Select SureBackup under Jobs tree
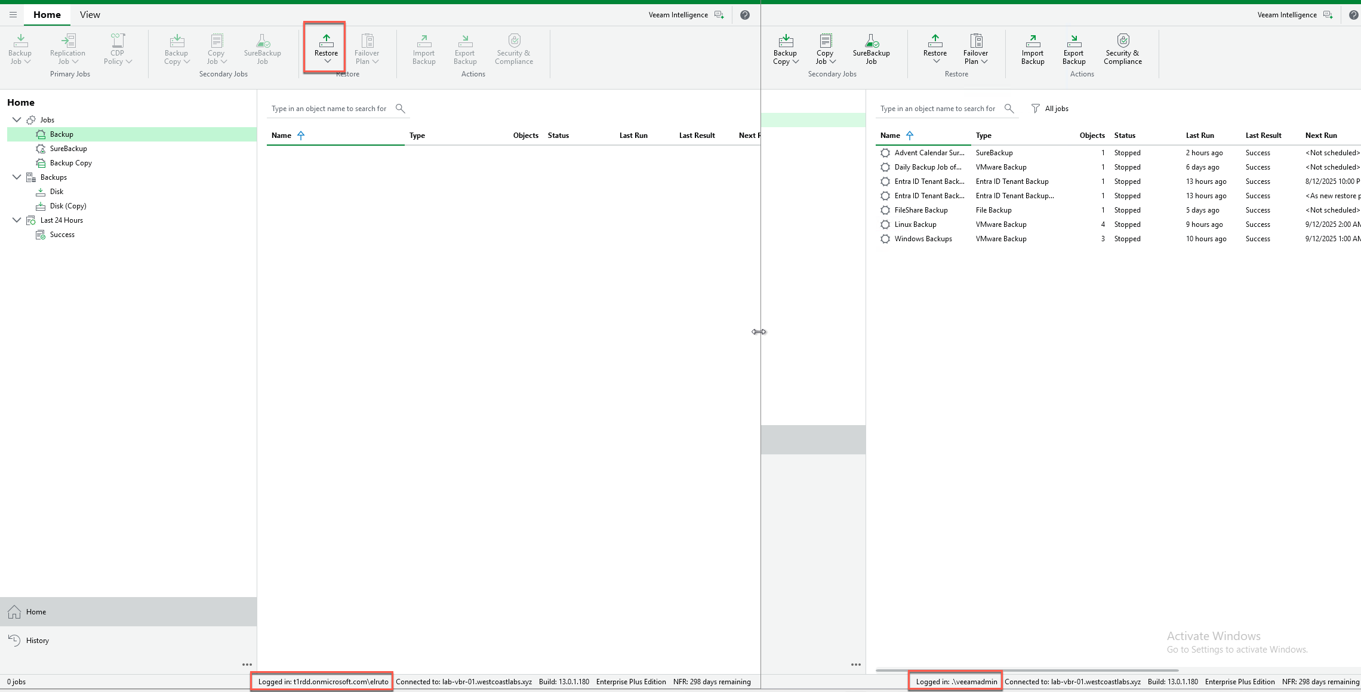 [68, 149]
